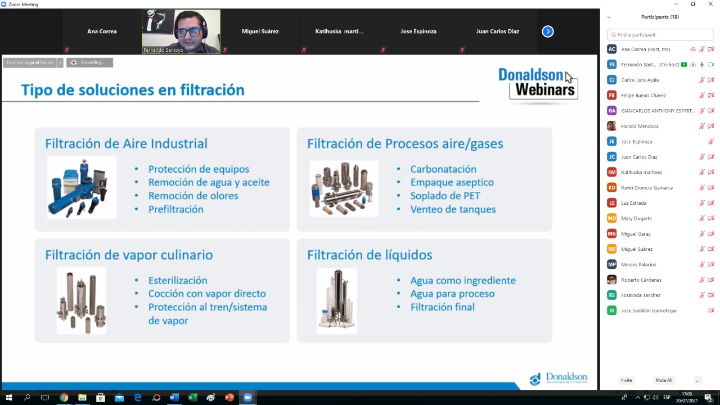The image size is (720, 405).
Task: Click the Word icon in the taskbar
Action: coord(174,398)
